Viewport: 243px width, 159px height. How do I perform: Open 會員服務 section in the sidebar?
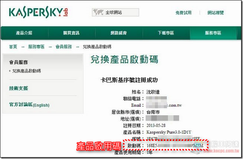pyautogui.click(x=19, y=62)
